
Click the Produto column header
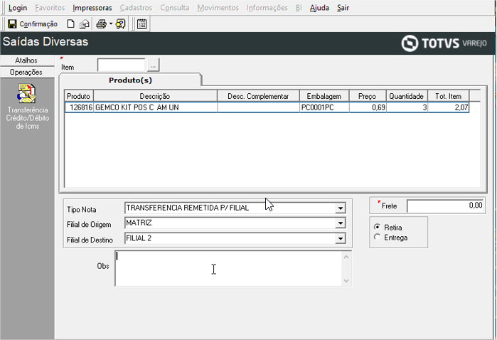tap(79, 96)
